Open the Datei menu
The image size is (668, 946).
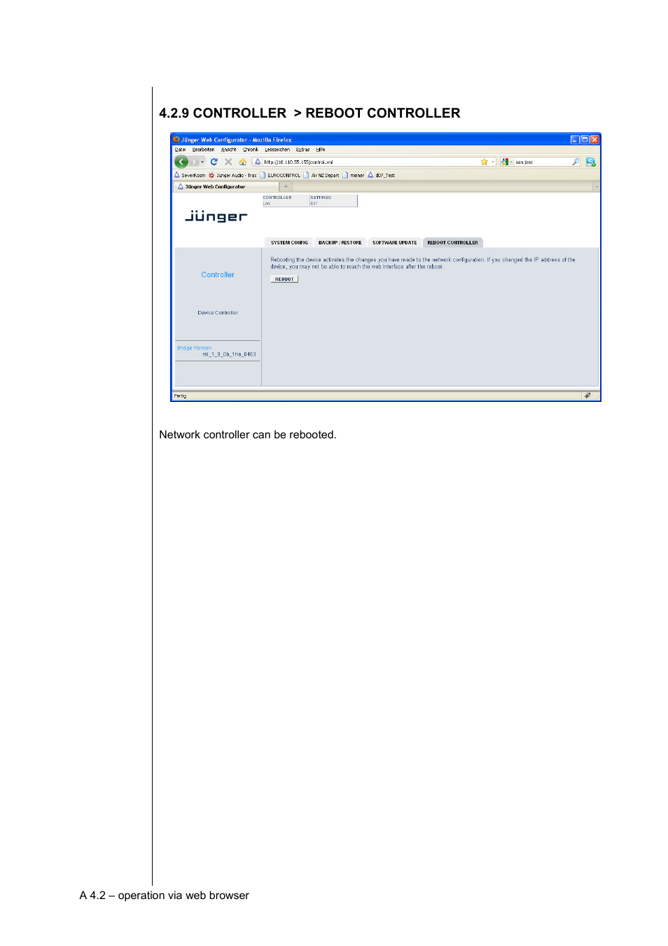[180, 149]
